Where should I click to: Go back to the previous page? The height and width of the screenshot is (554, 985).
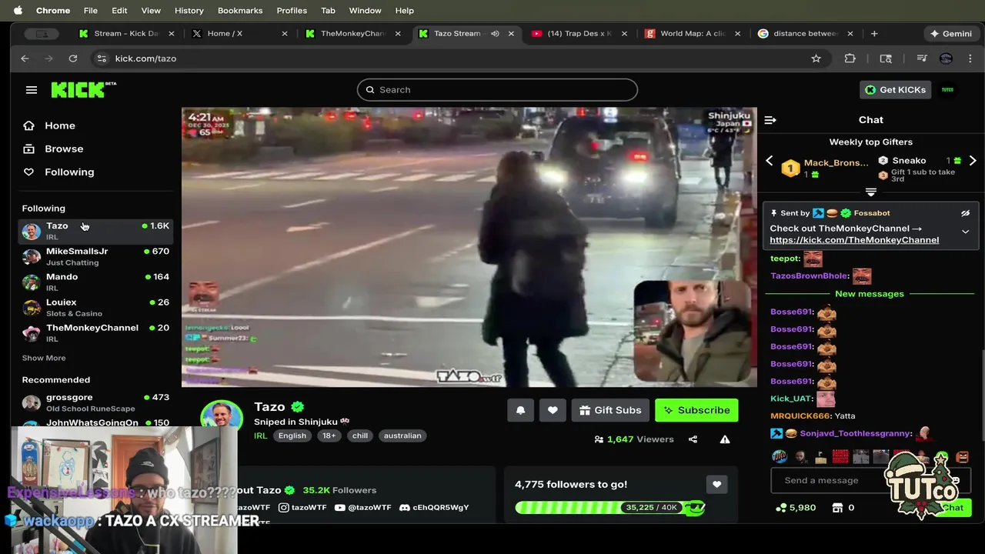(x=25, y=58)
